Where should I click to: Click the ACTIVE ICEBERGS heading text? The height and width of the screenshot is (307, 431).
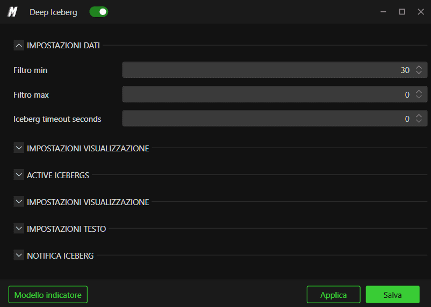pos(58,175)
